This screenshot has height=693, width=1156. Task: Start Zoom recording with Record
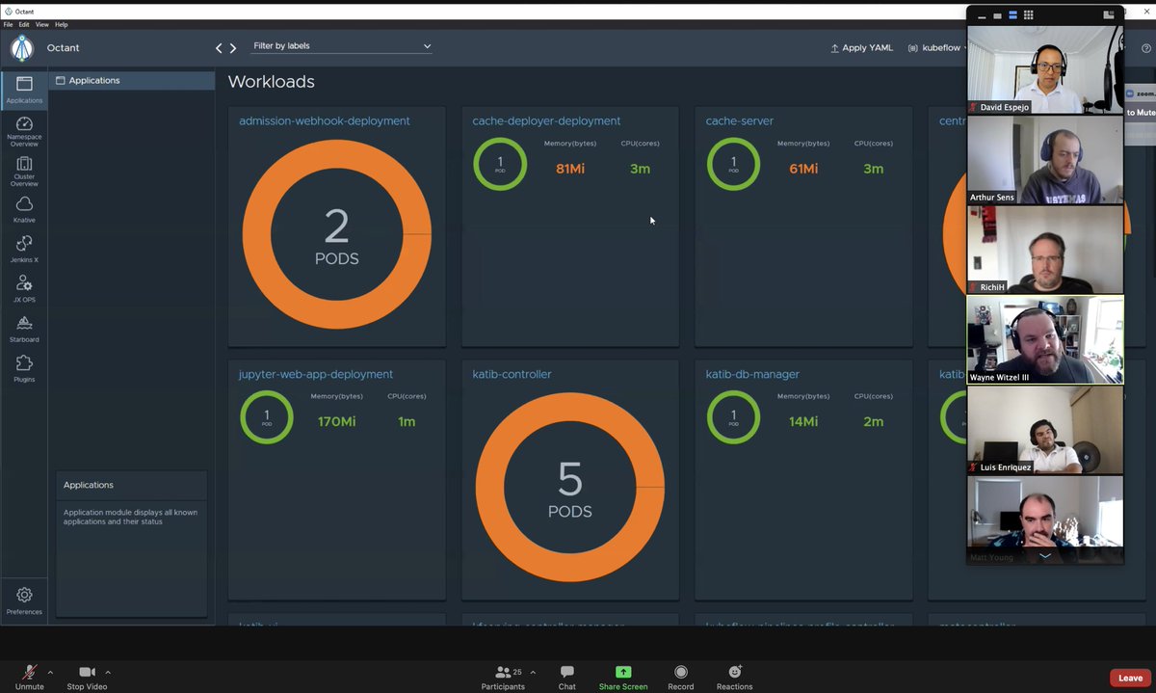(x=681, y=678)
